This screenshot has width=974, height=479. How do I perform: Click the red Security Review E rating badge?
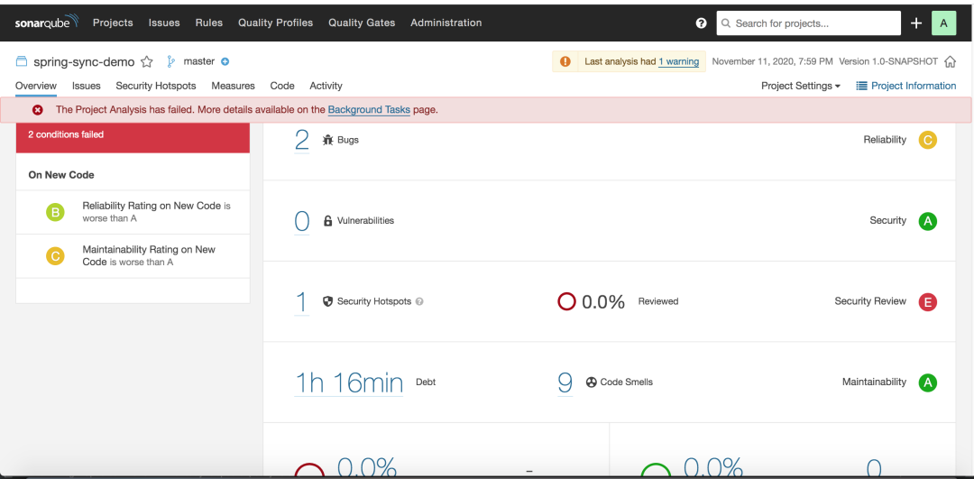(927, 302)
